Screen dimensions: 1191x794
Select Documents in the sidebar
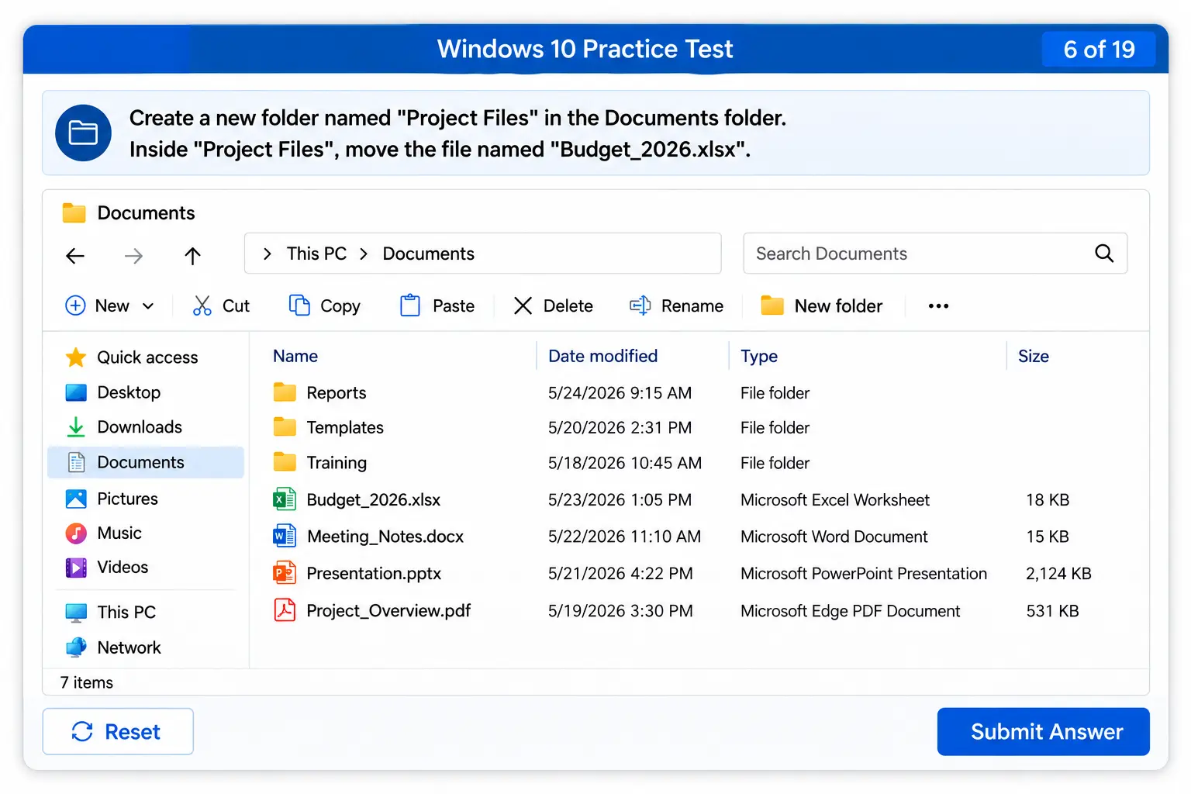(146, 462)
